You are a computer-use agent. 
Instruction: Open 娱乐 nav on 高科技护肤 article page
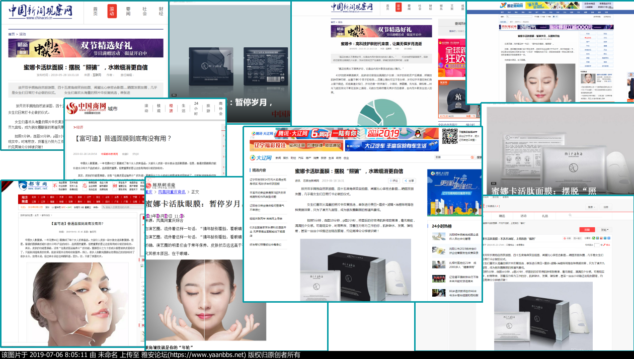[441, 7]
